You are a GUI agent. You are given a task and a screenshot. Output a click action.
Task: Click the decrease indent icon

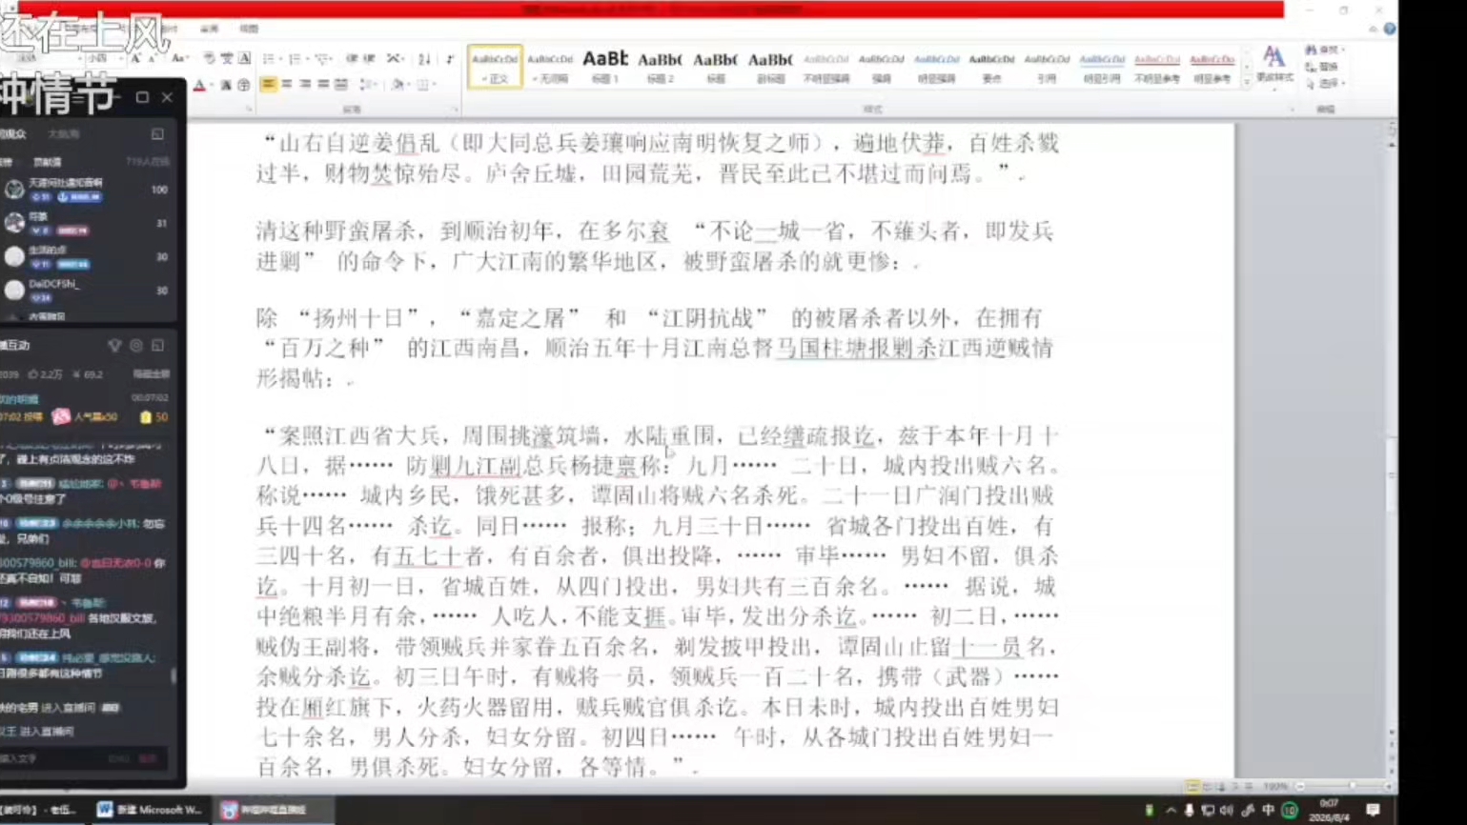(352, 59)
